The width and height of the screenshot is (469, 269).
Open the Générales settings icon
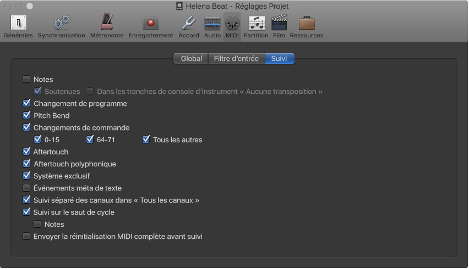(x=19, y=23)
